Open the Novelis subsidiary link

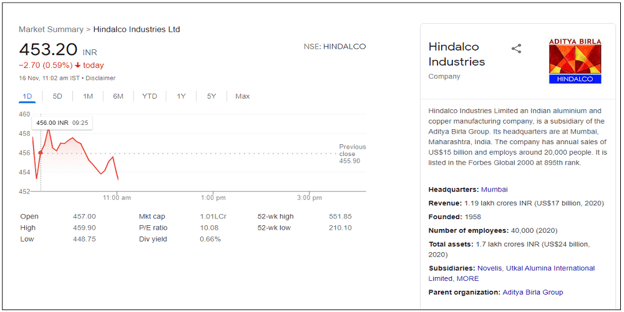click(489, 268)
